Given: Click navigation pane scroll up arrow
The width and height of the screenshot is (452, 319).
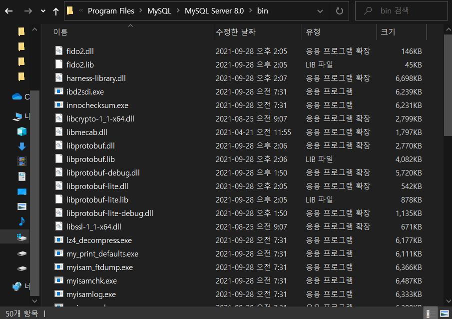Looking at the screenshot, I should (x=34, y=29).
